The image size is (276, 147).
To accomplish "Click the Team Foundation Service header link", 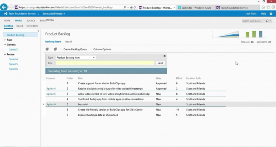I will click(x=22, y=14).
